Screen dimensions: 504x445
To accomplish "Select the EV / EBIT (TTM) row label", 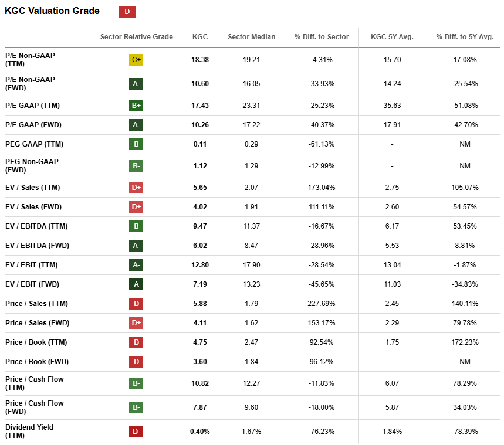I will click(32, 265).
